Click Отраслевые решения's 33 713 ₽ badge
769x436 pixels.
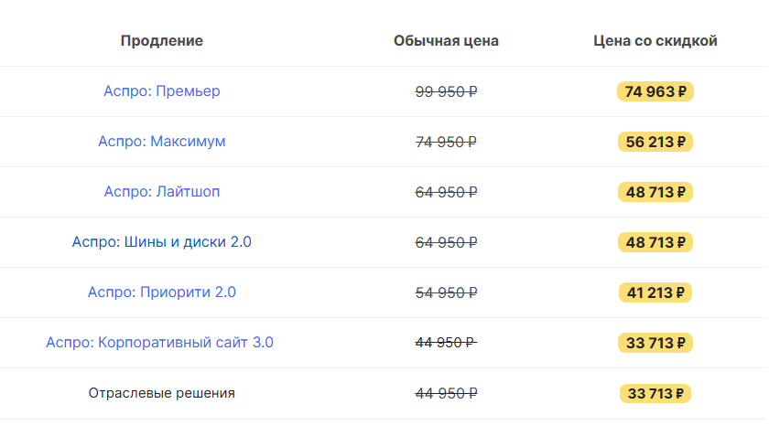pyautogui.click(x=655, y=393)
